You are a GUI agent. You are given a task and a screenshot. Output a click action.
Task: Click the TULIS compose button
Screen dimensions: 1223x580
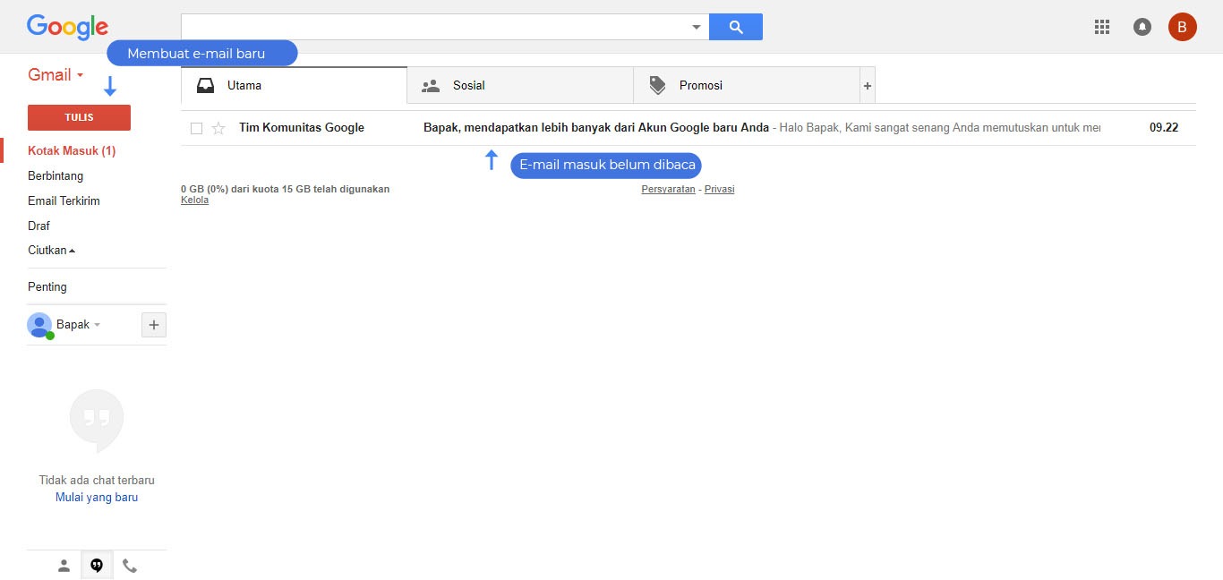pyautogui.click(x=79, y=117)
